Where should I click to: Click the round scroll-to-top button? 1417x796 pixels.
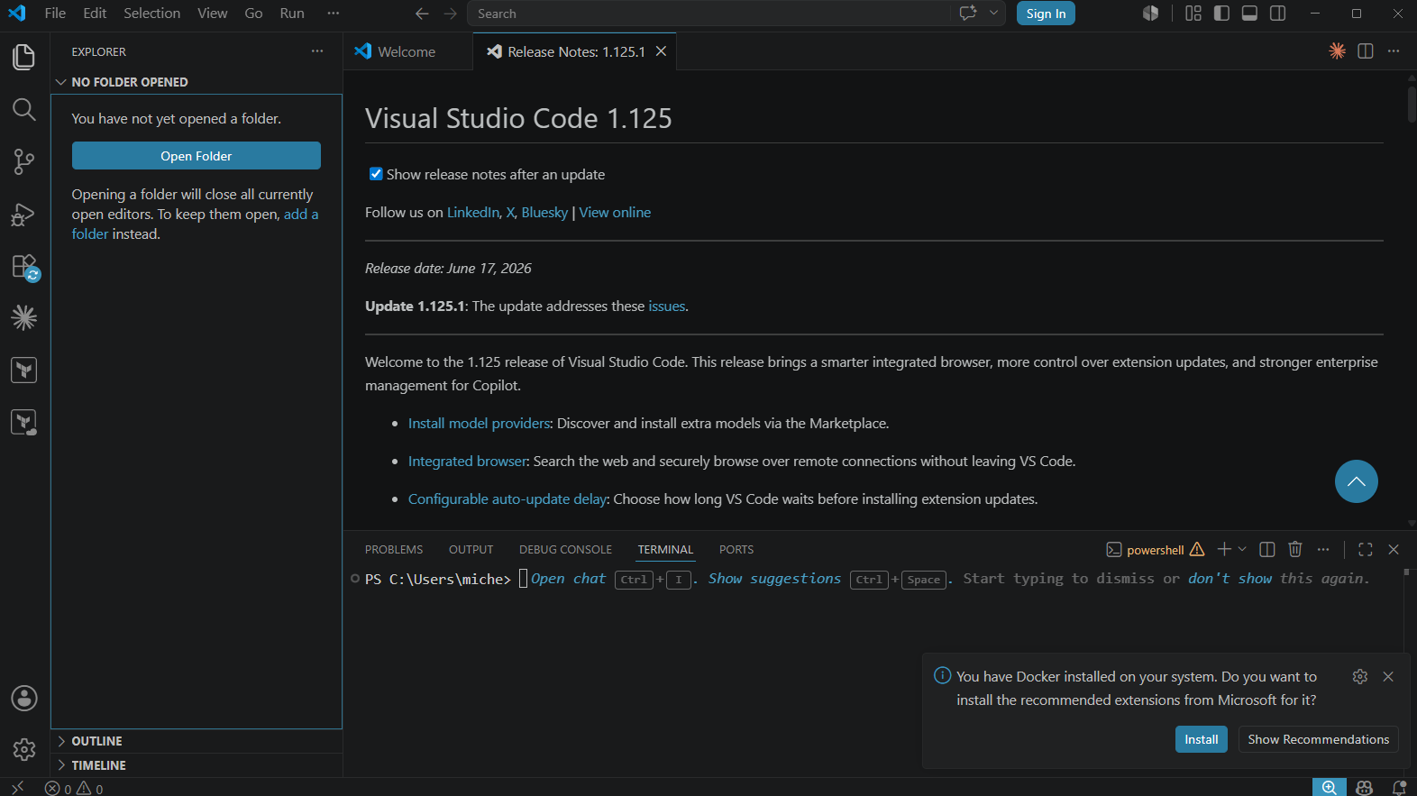click(x=1356, y=481)
